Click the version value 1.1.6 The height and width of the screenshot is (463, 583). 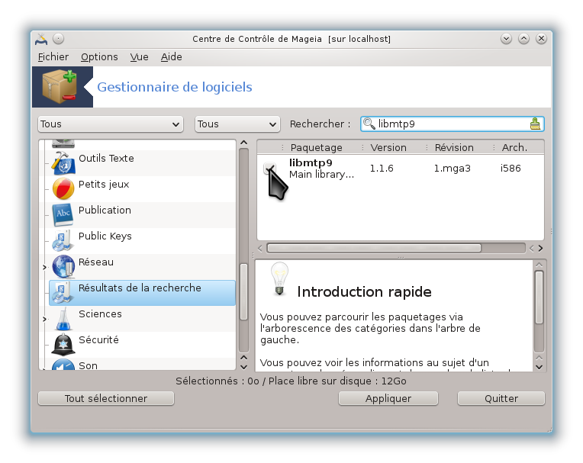pos(382,169)
